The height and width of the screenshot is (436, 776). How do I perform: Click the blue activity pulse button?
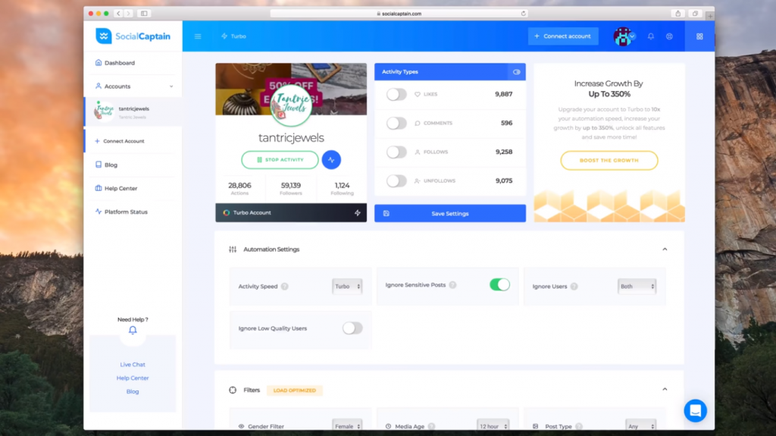point(331,159)
